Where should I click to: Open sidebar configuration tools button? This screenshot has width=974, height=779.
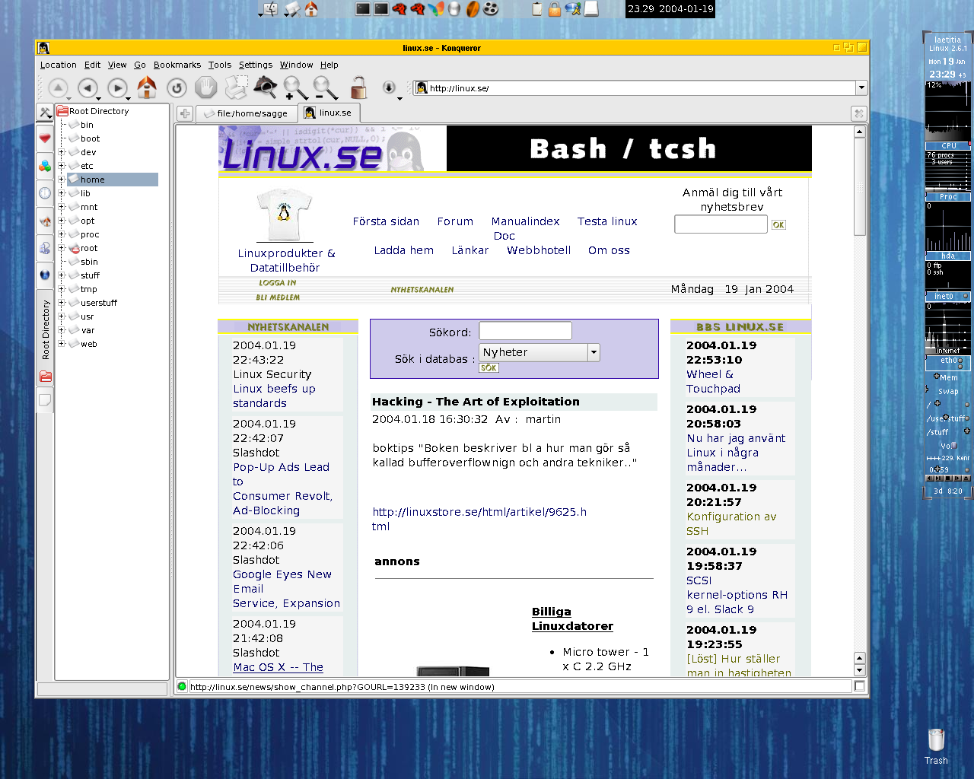(45, 113)
